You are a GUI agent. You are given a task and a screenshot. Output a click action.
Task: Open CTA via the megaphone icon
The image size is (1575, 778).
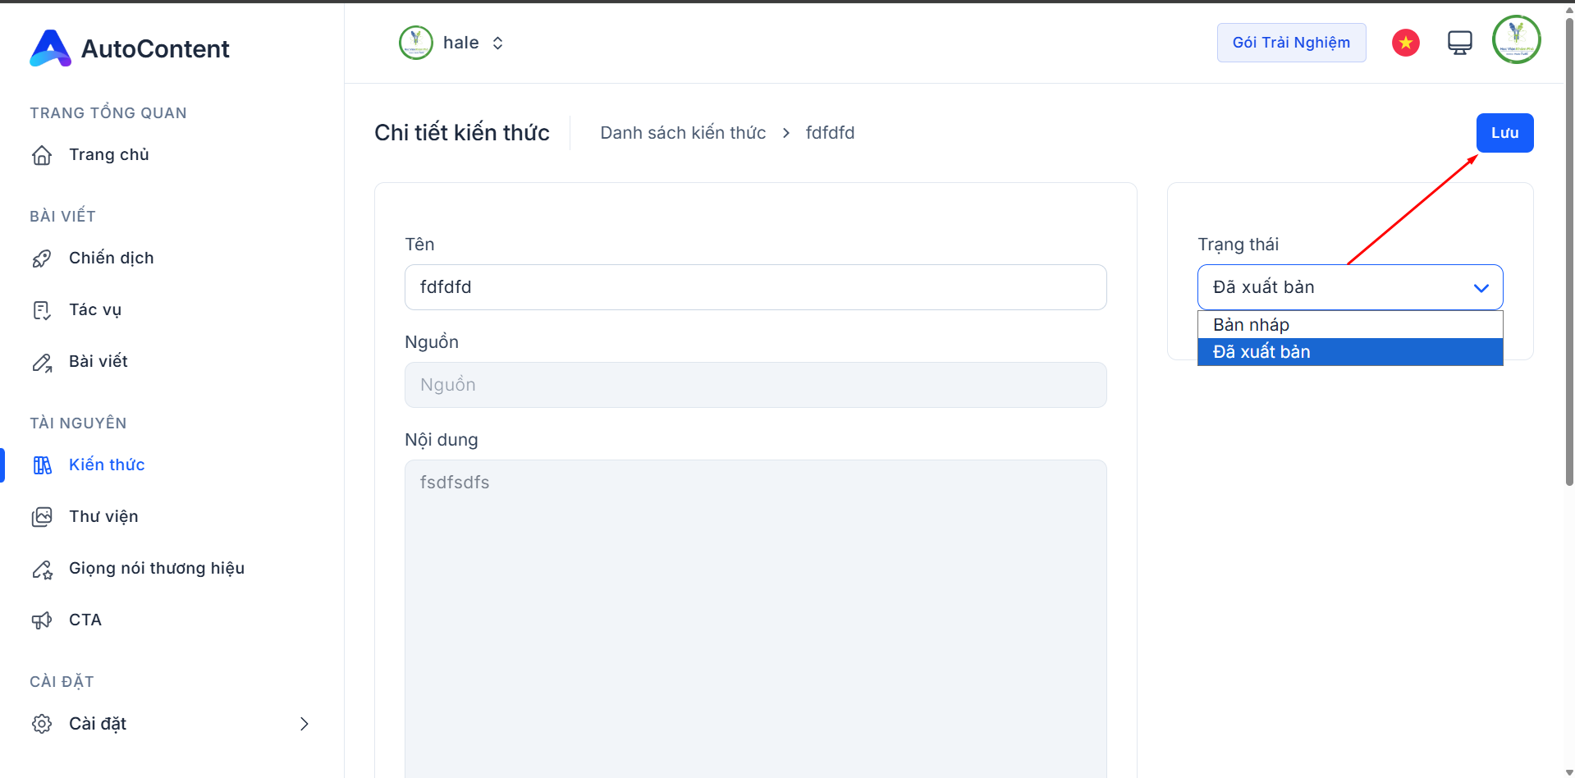[42, 620]
